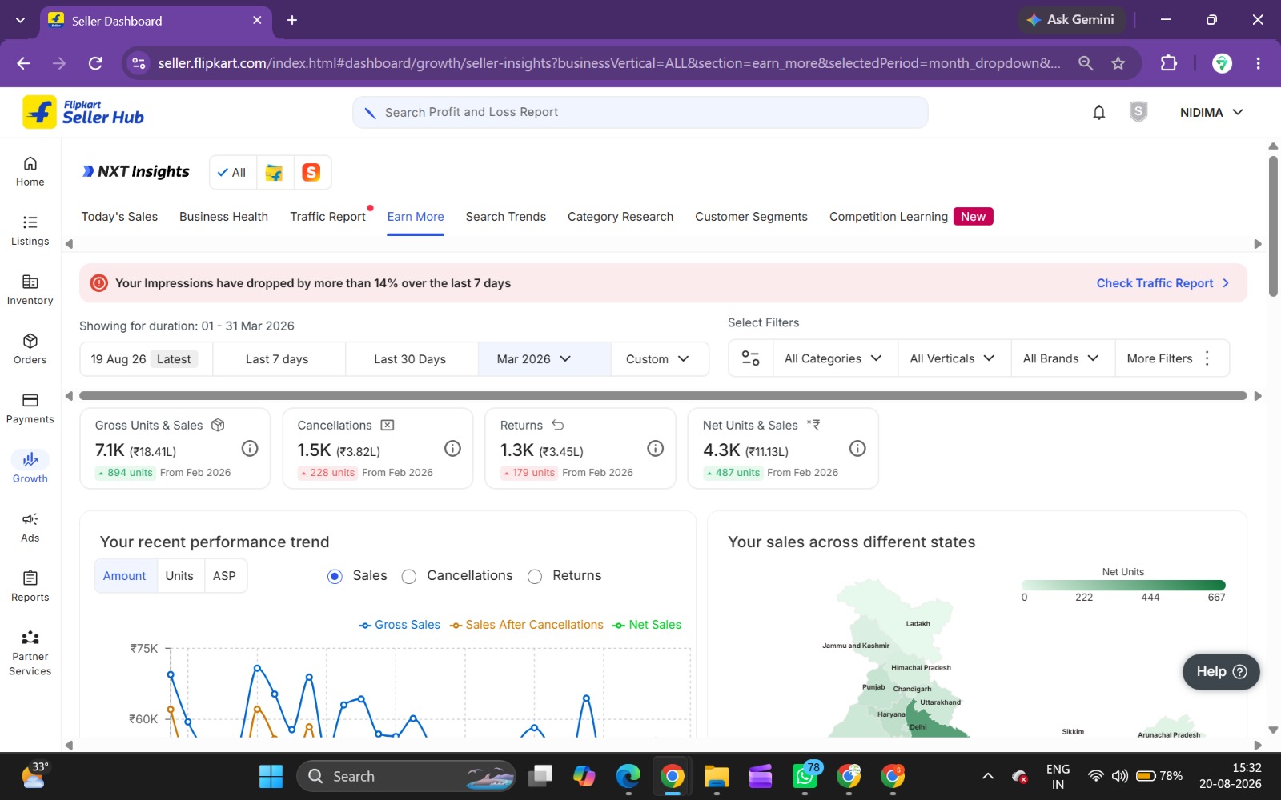The width and height of the screenshot is (1281, 800).
Task: Open the browser zoom search icon
Action: 1086,63
